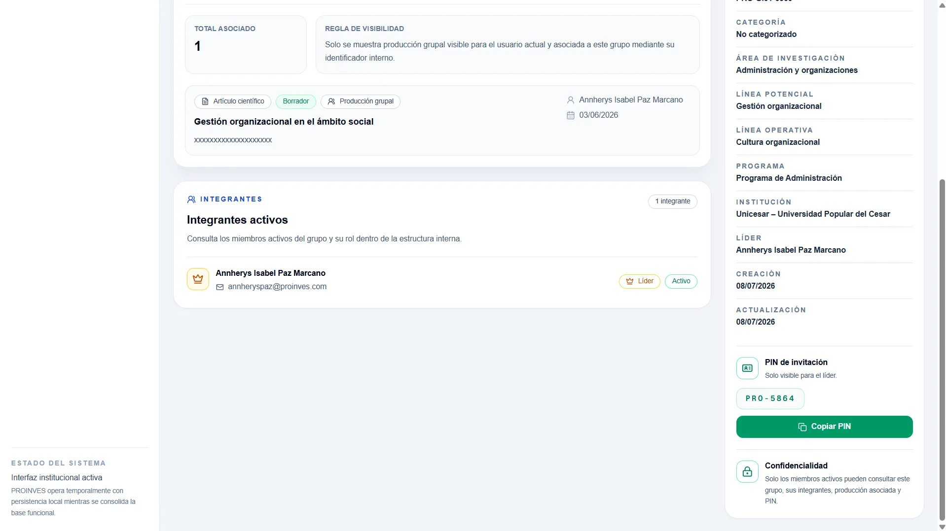Select Cultura organizacional operative line value
Image resolution: width=946 pixels, height=531 pixels.
click(x=778, y=142)
